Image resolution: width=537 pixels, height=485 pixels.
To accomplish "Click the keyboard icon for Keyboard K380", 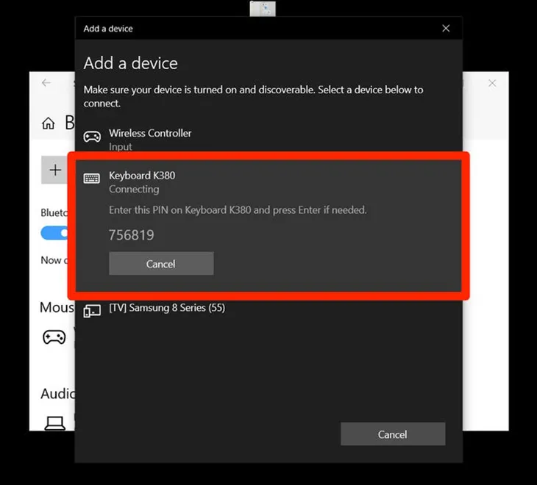I will click(92, 179).
